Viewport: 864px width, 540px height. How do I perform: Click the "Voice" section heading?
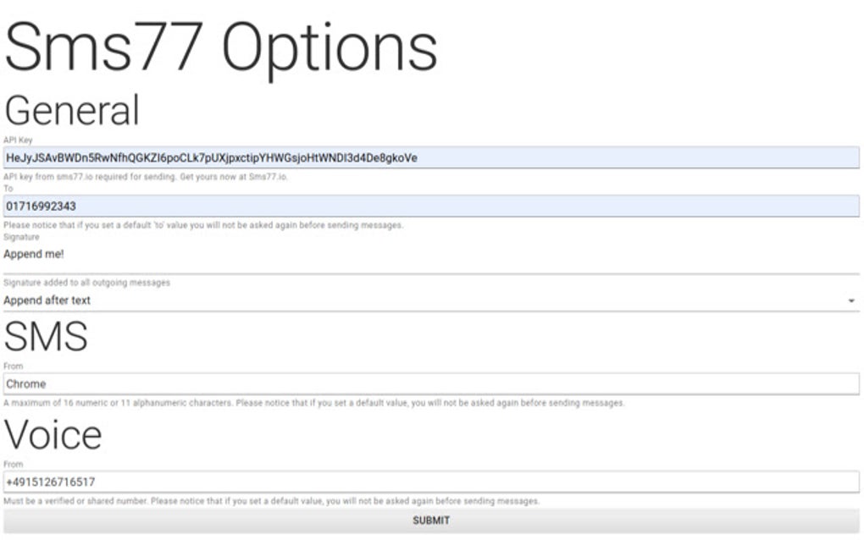point(53,434)
